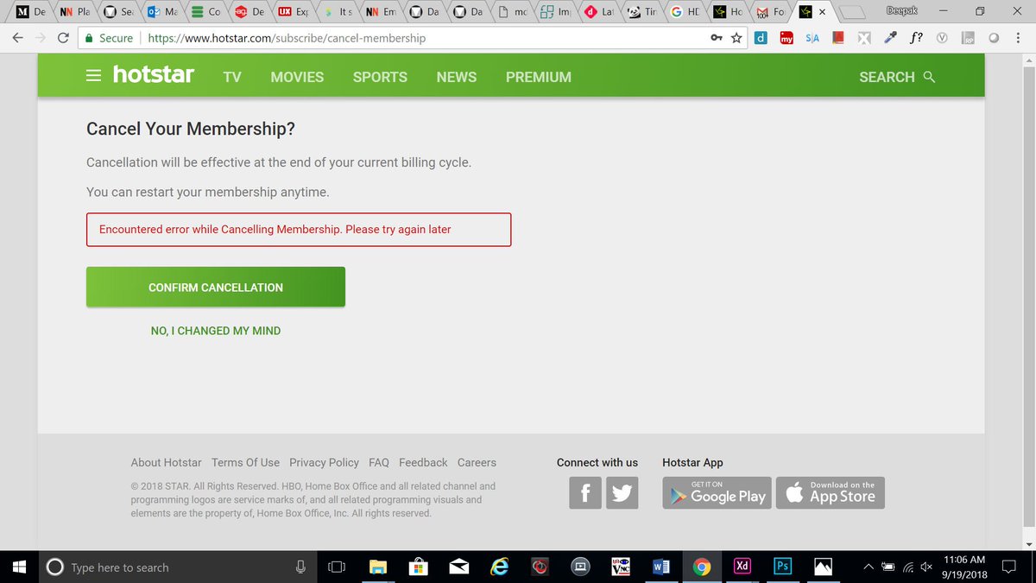1036x583 pixels.
Task: Open the News section
Action: pyautogui.click(x=457, y=77)
